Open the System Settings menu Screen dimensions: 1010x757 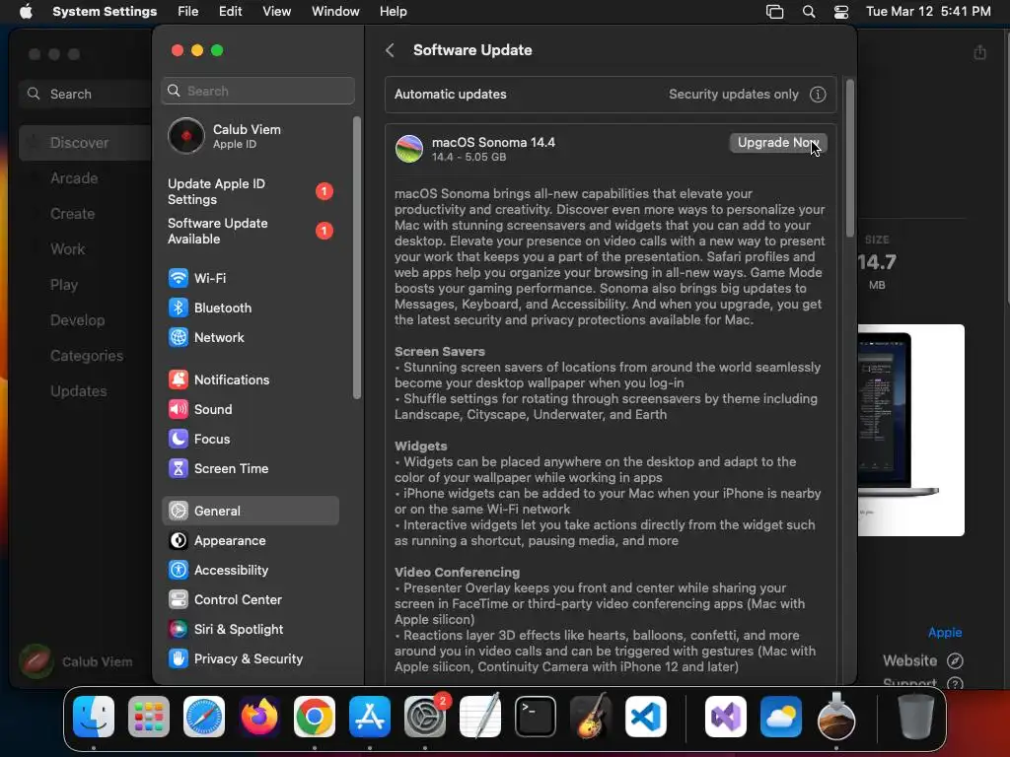[105, 12]
